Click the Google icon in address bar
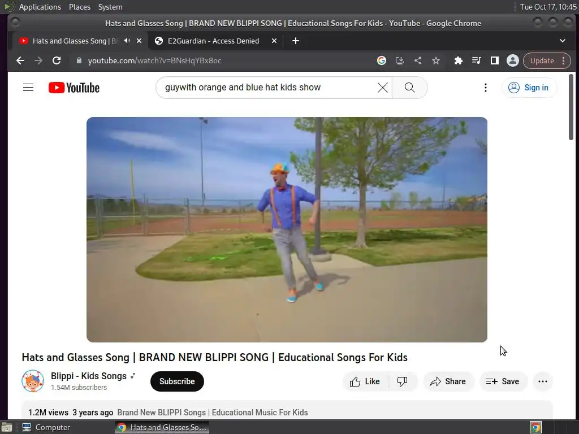Screen dimensions: 579x434 point(382,60)
